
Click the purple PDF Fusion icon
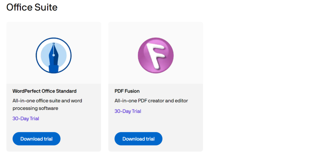156,55
